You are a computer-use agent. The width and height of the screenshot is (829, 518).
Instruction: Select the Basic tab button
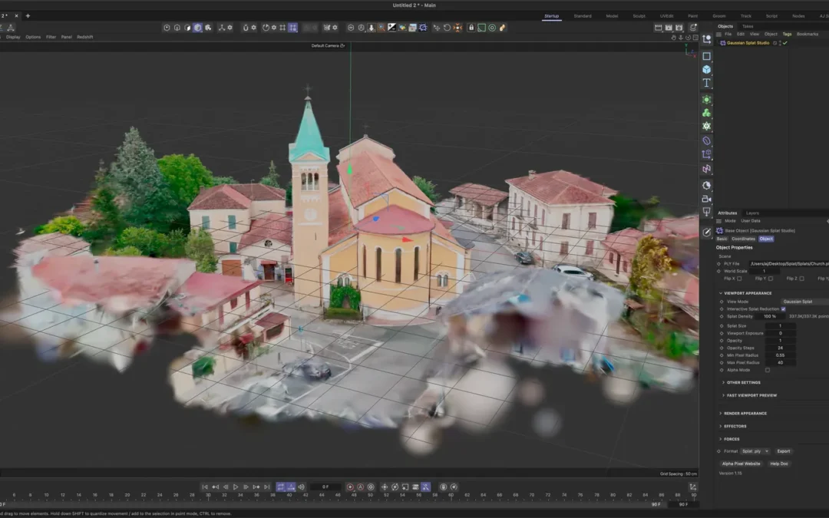pos(722,239)
